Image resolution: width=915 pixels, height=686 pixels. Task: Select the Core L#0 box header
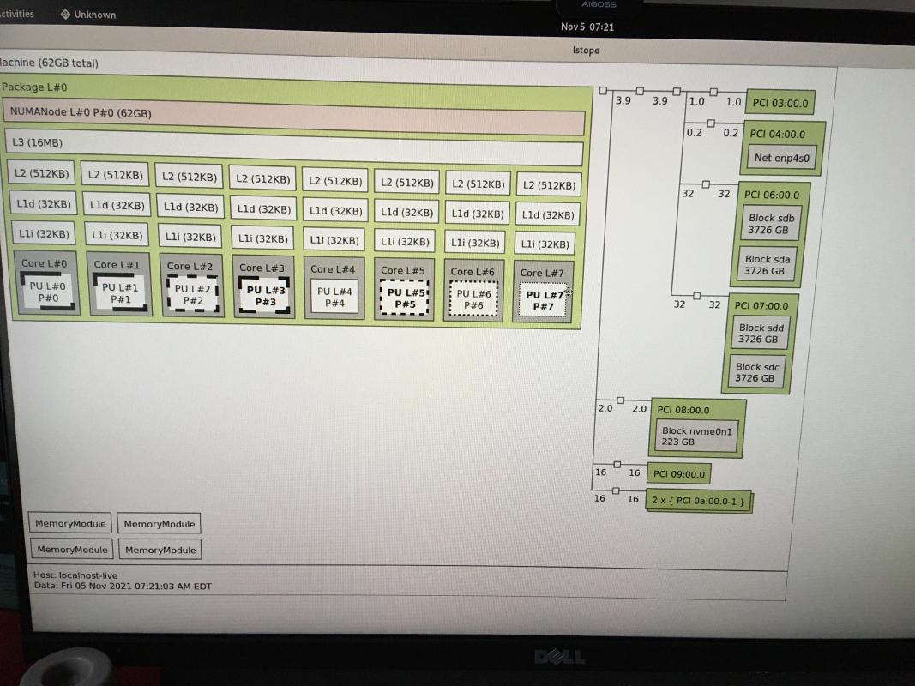[45, 263]
